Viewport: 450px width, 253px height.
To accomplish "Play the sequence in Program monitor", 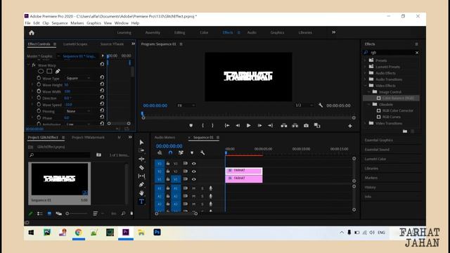I will tap(248, 126).
